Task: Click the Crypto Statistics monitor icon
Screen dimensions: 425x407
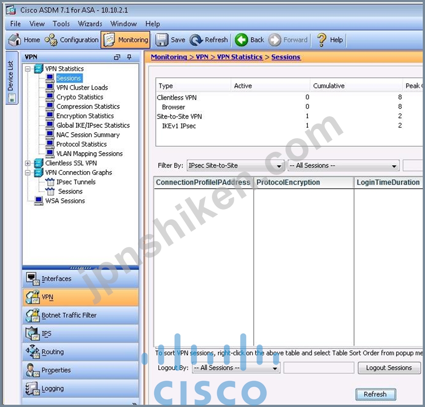Action: (x=49, y=96)
